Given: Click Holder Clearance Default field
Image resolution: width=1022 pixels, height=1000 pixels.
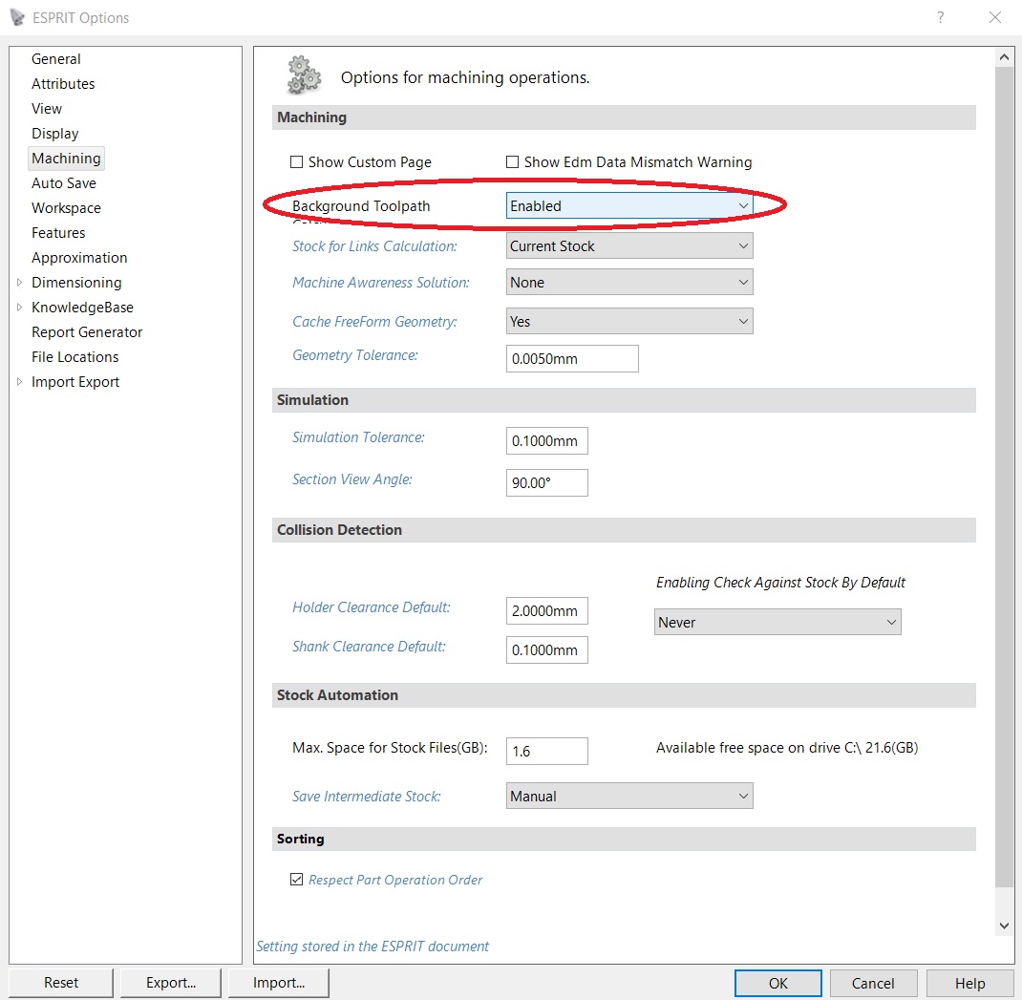Looking at the screenshot, I should point(547,611).
